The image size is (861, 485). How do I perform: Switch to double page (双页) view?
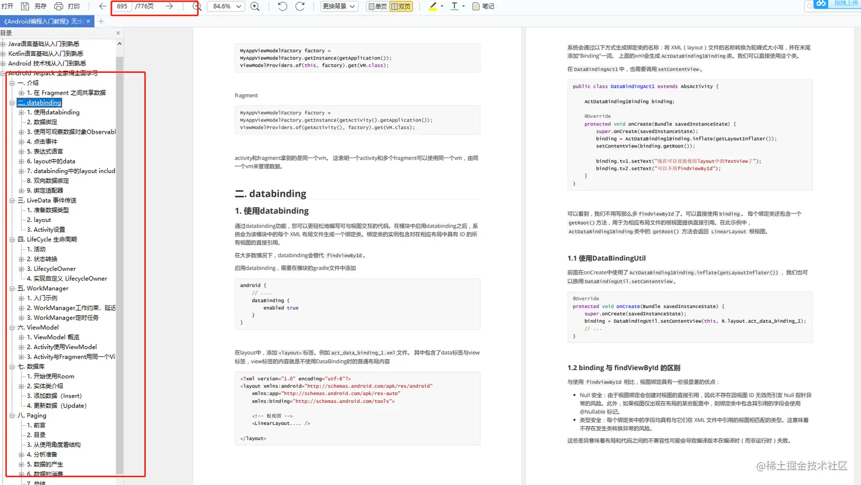(x=401, y=6)
